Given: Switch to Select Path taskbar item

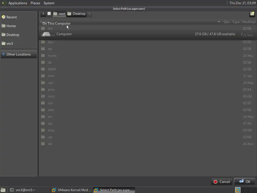Looking at the screenshot, I should click(x=114, y=190).
